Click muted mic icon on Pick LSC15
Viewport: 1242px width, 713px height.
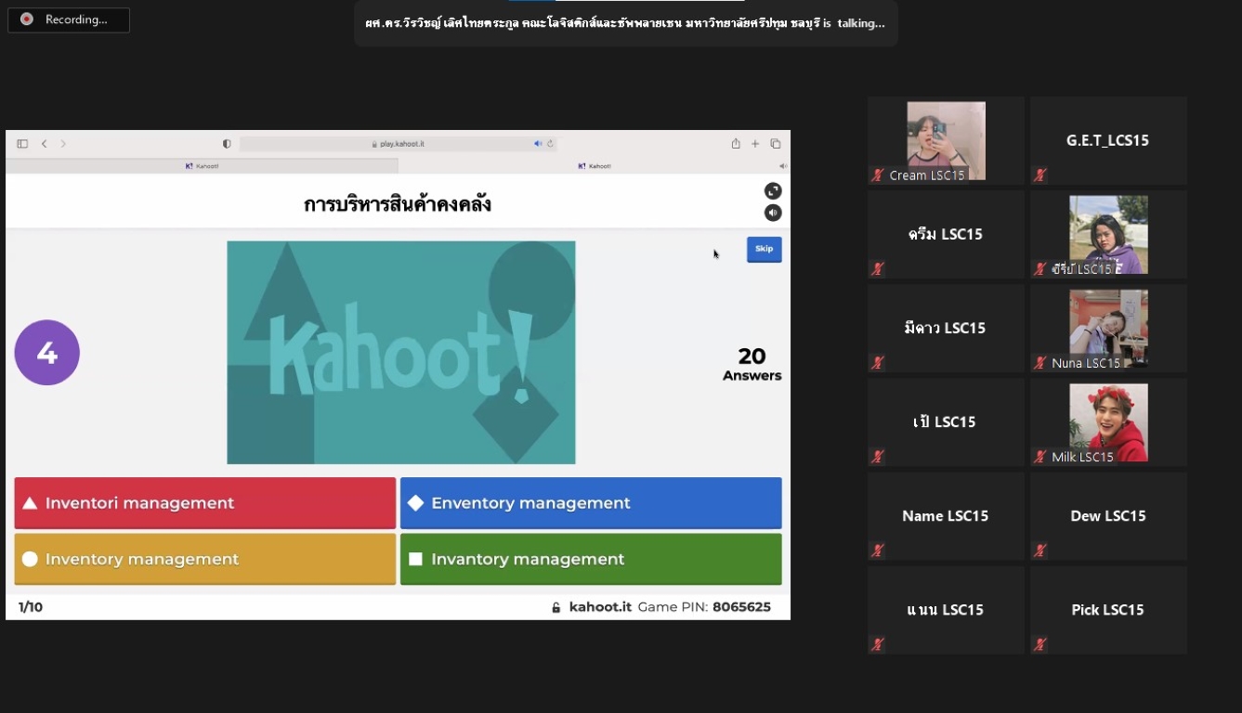click(1040, 643)
